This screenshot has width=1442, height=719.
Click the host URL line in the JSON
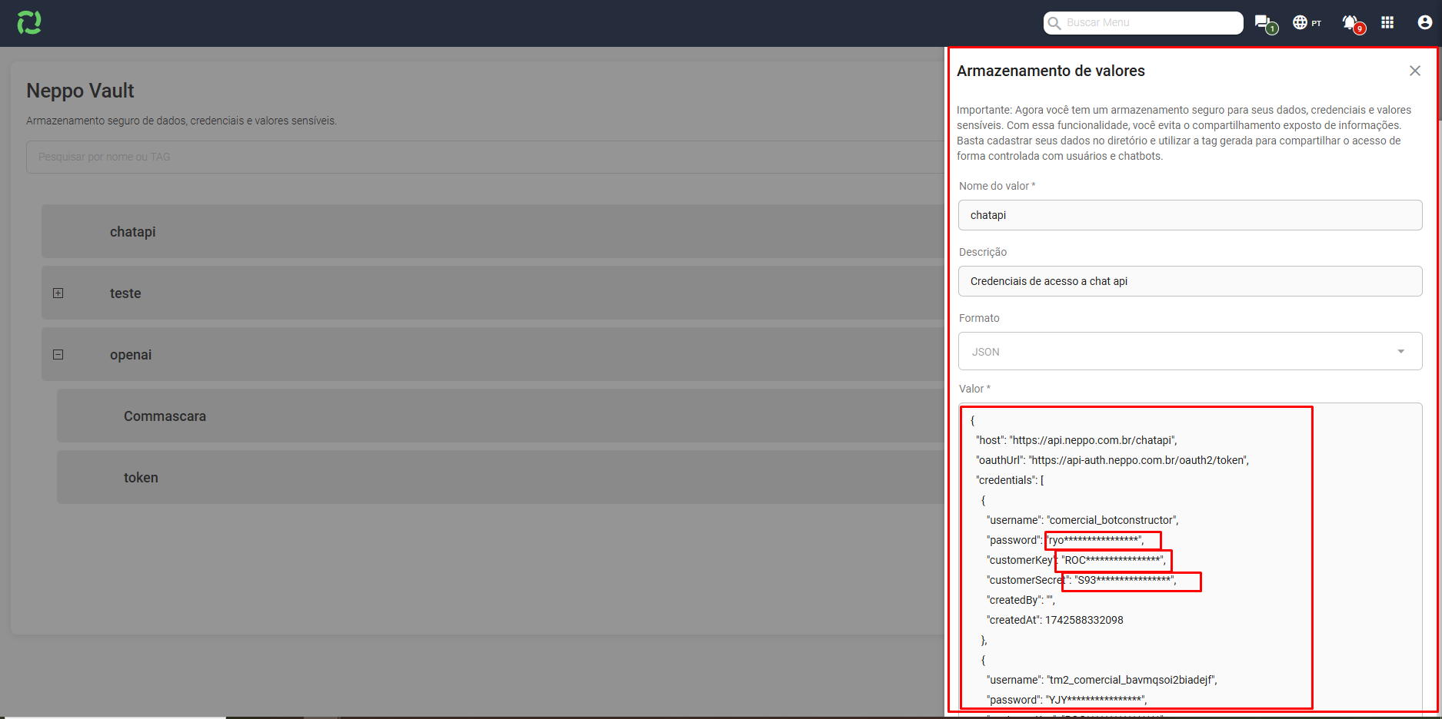(1077, 440)
